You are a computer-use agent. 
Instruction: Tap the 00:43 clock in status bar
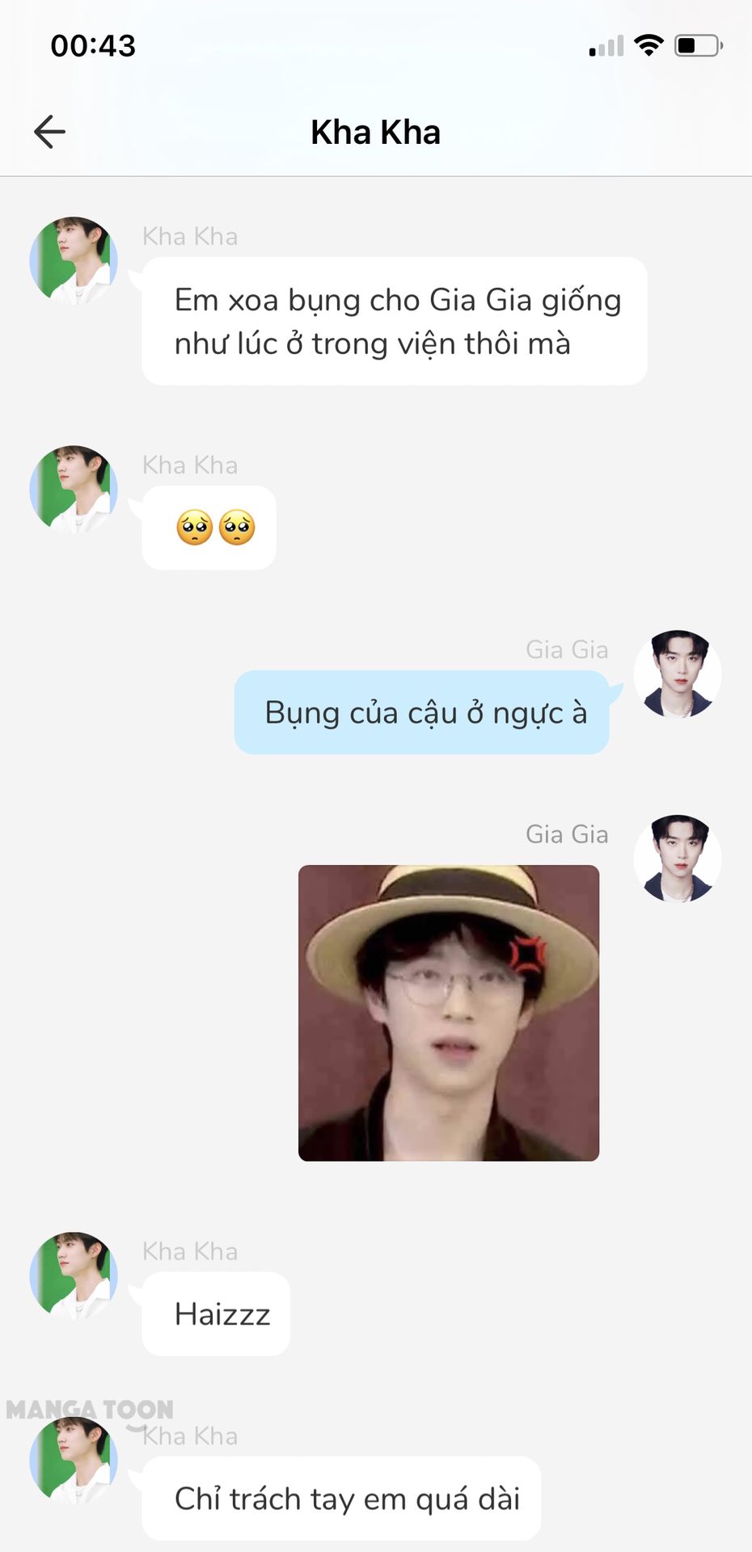tap(93, 46)
